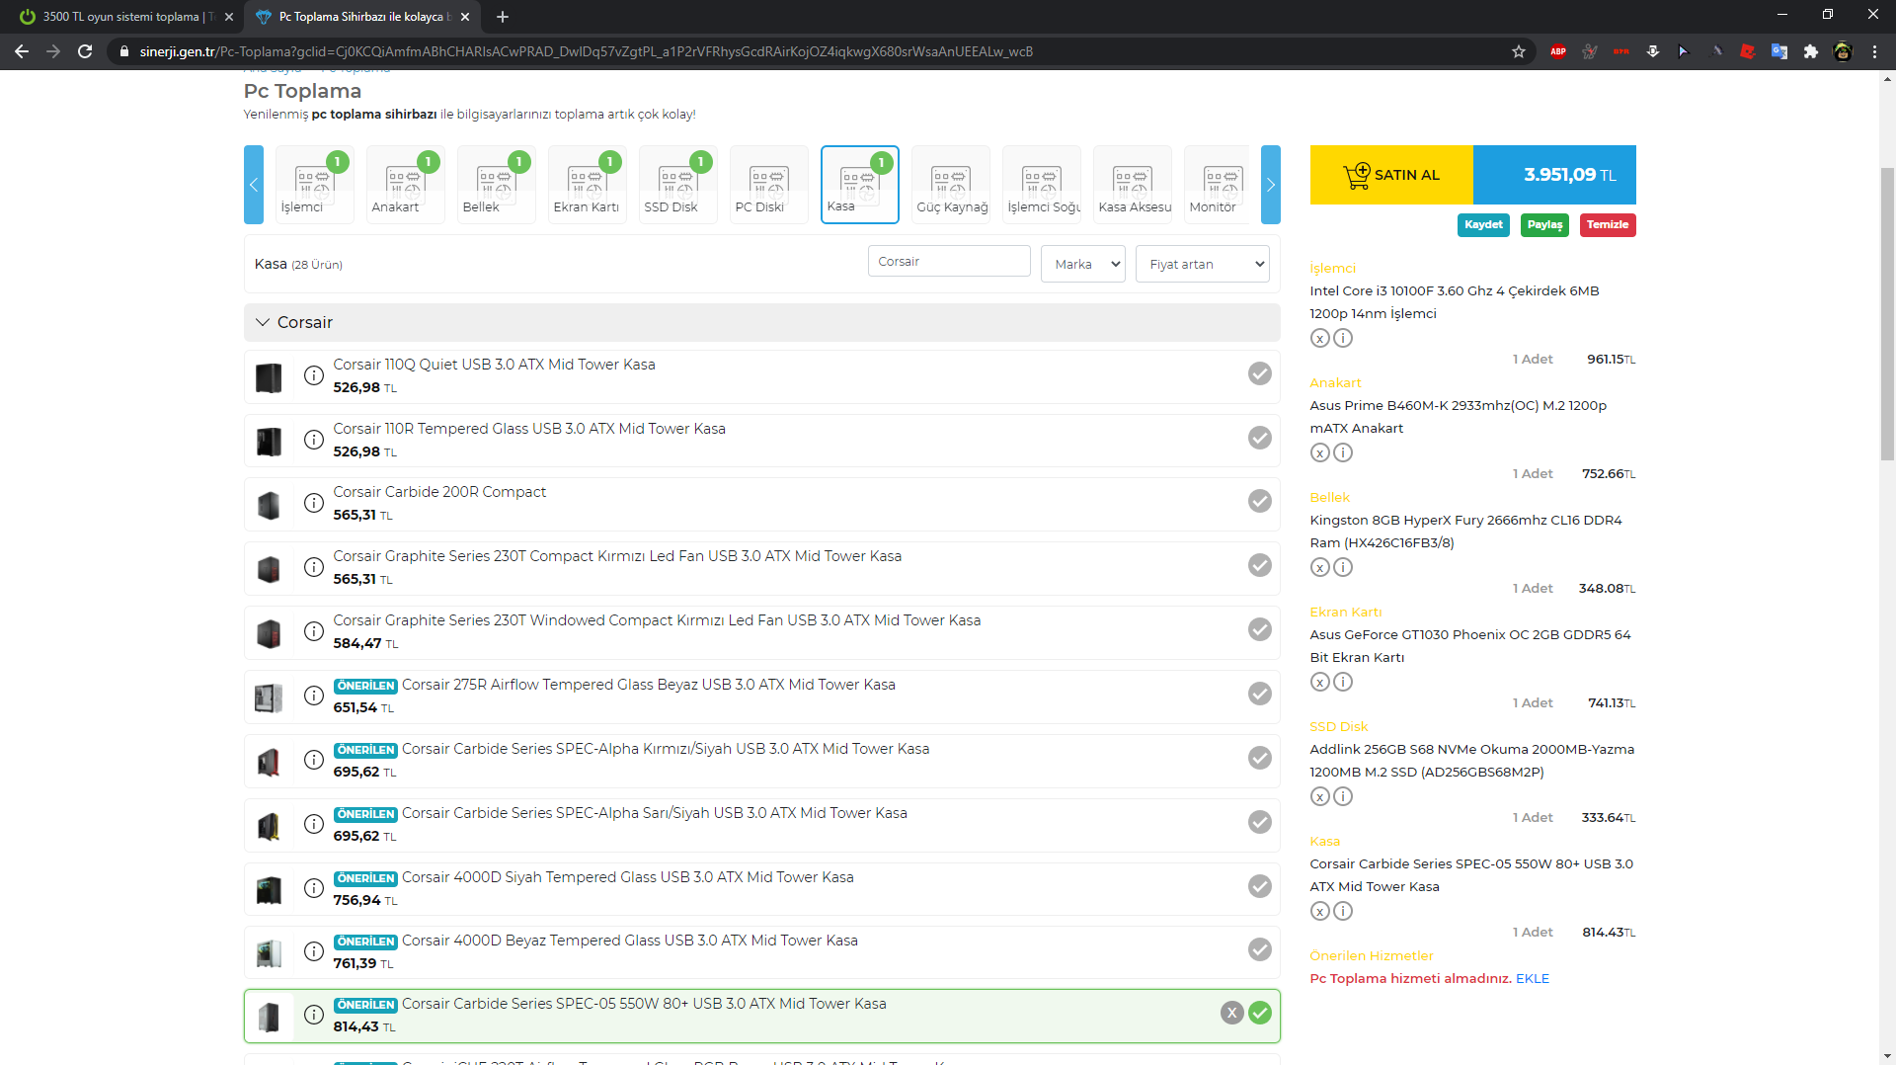Image resolution: width=1896 pixels, height=1065 pixels.
Task: Collapse the Corsair product group
Action: pos(762,322)
